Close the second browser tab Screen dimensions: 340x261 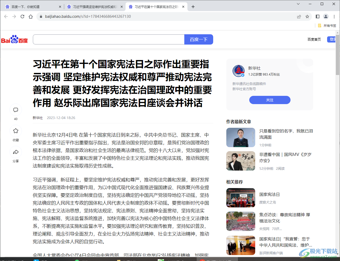coord(122,7)
